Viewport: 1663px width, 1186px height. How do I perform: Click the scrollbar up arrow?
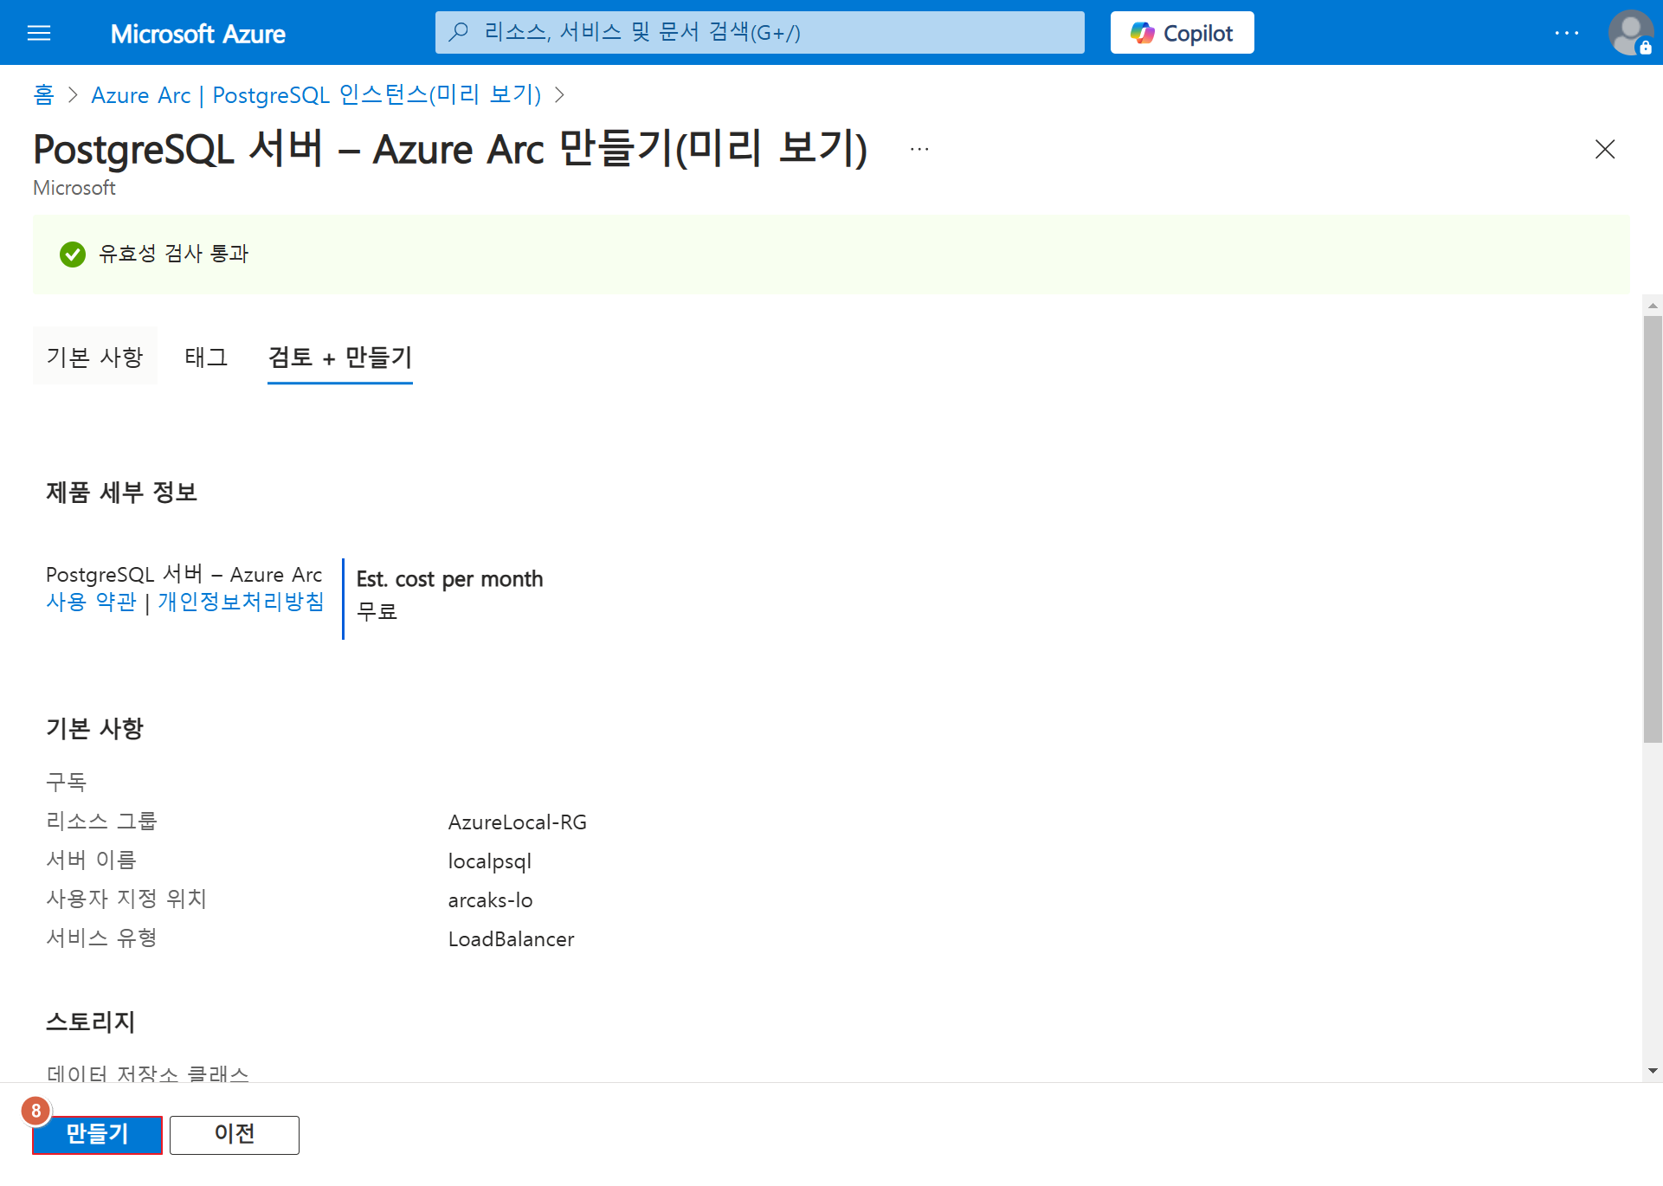(x=1653, y=306)
